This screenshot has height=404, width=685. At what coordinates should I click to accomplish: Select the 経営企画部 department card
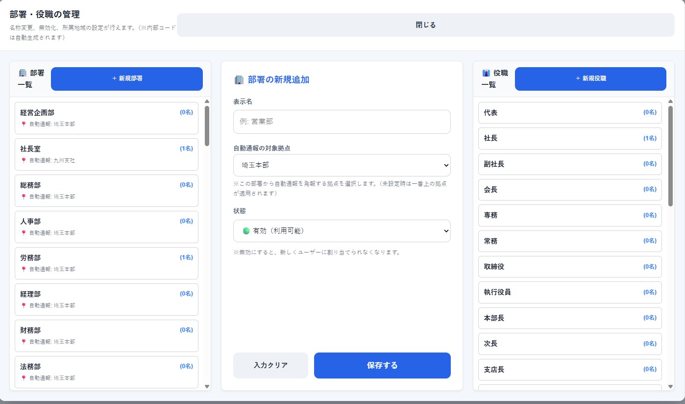tap(106, 118)
